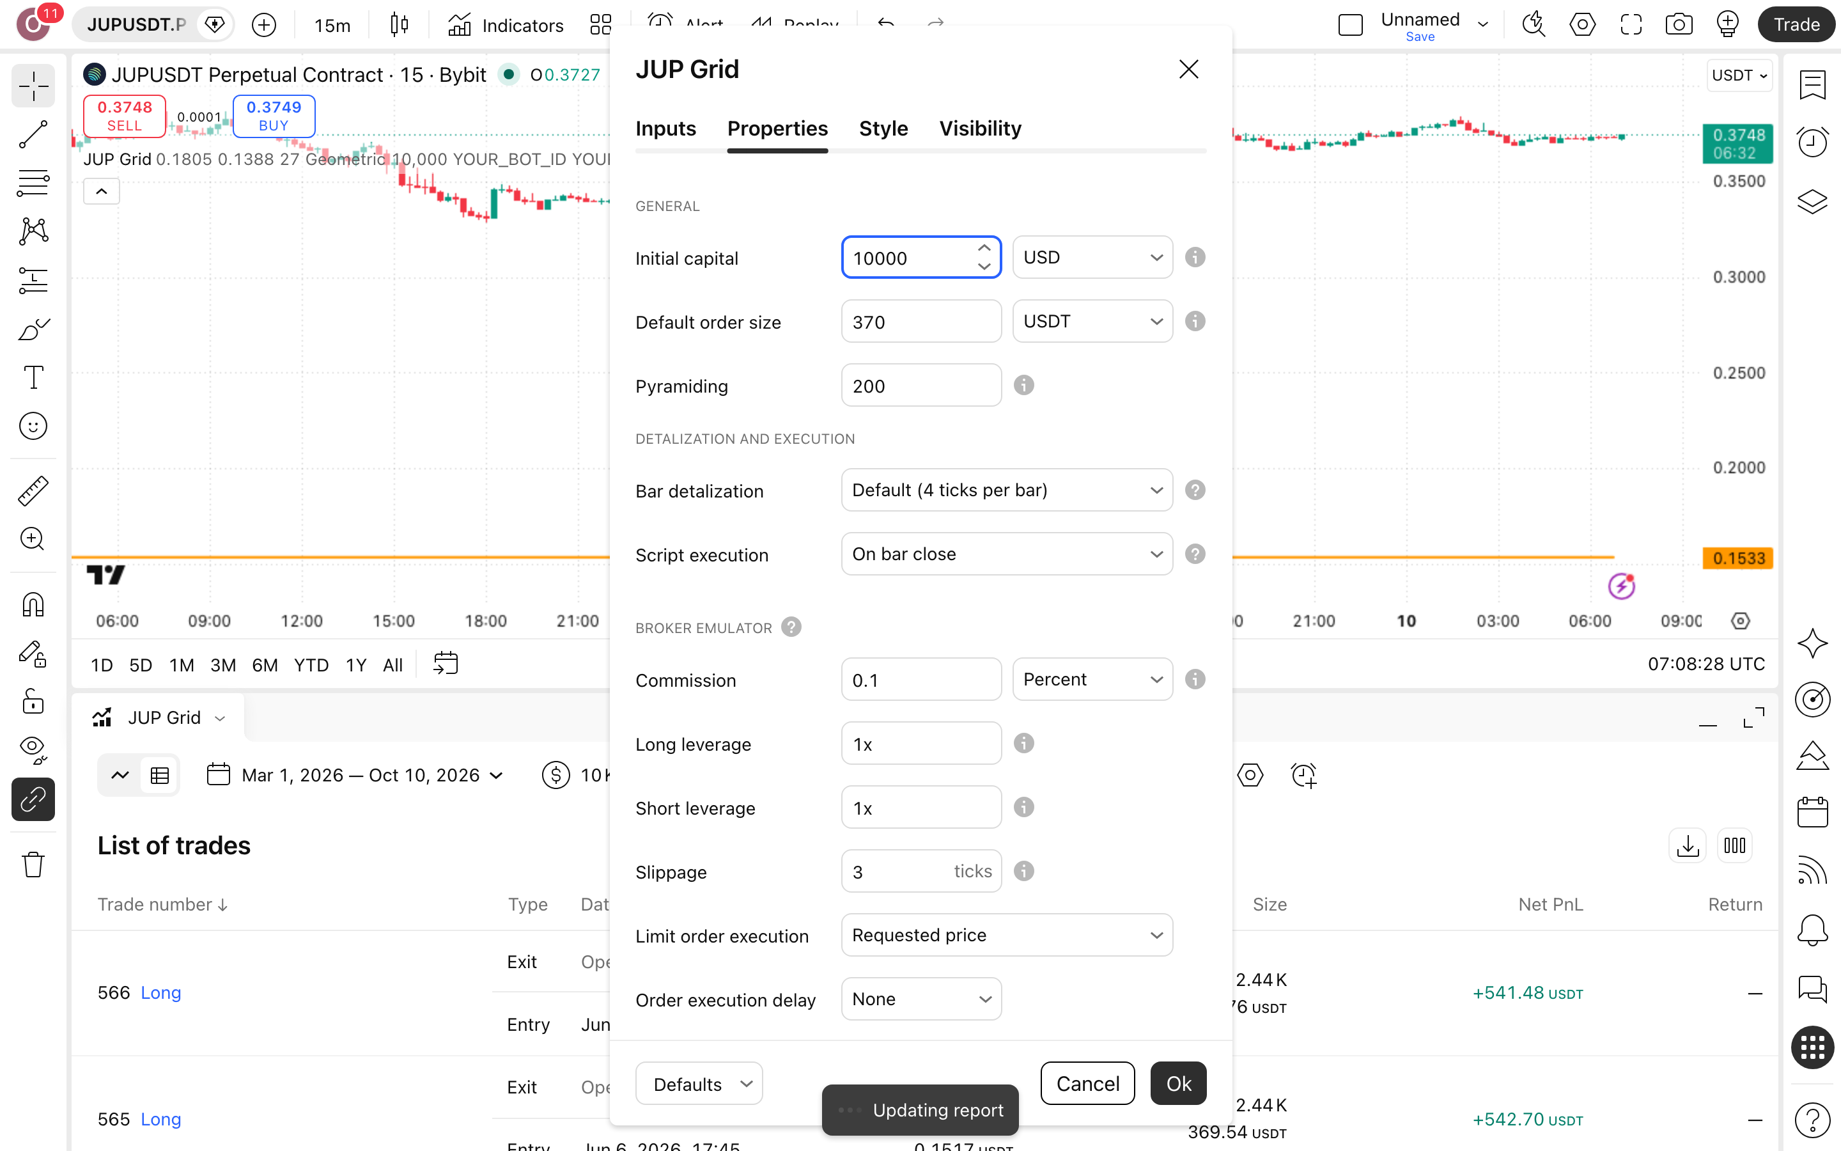
Task: Open the Trade button panel
Action: pos(1796,25)
